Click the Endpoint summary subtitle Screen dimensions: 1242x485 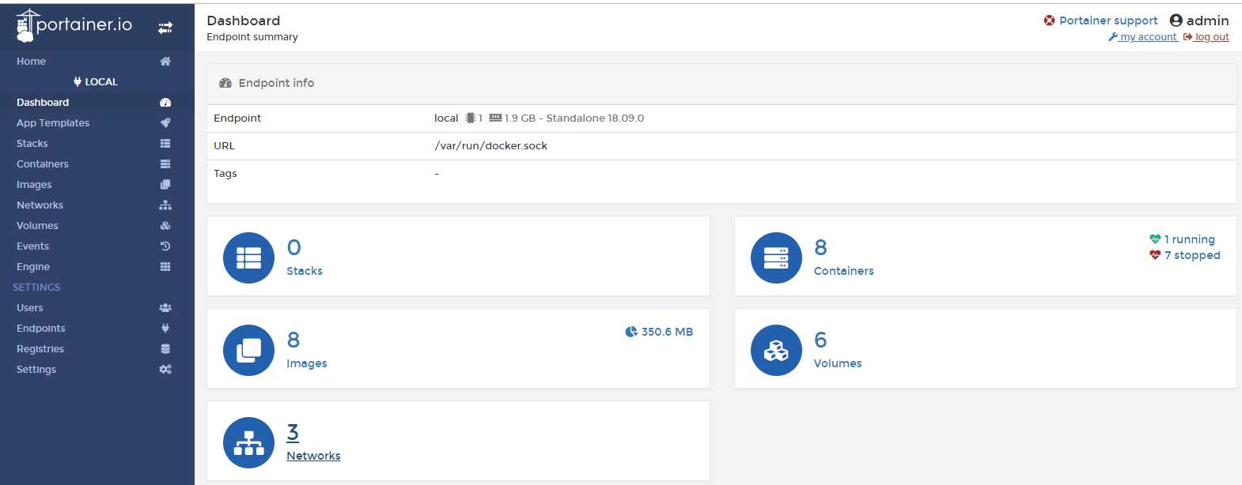[252, 37]
